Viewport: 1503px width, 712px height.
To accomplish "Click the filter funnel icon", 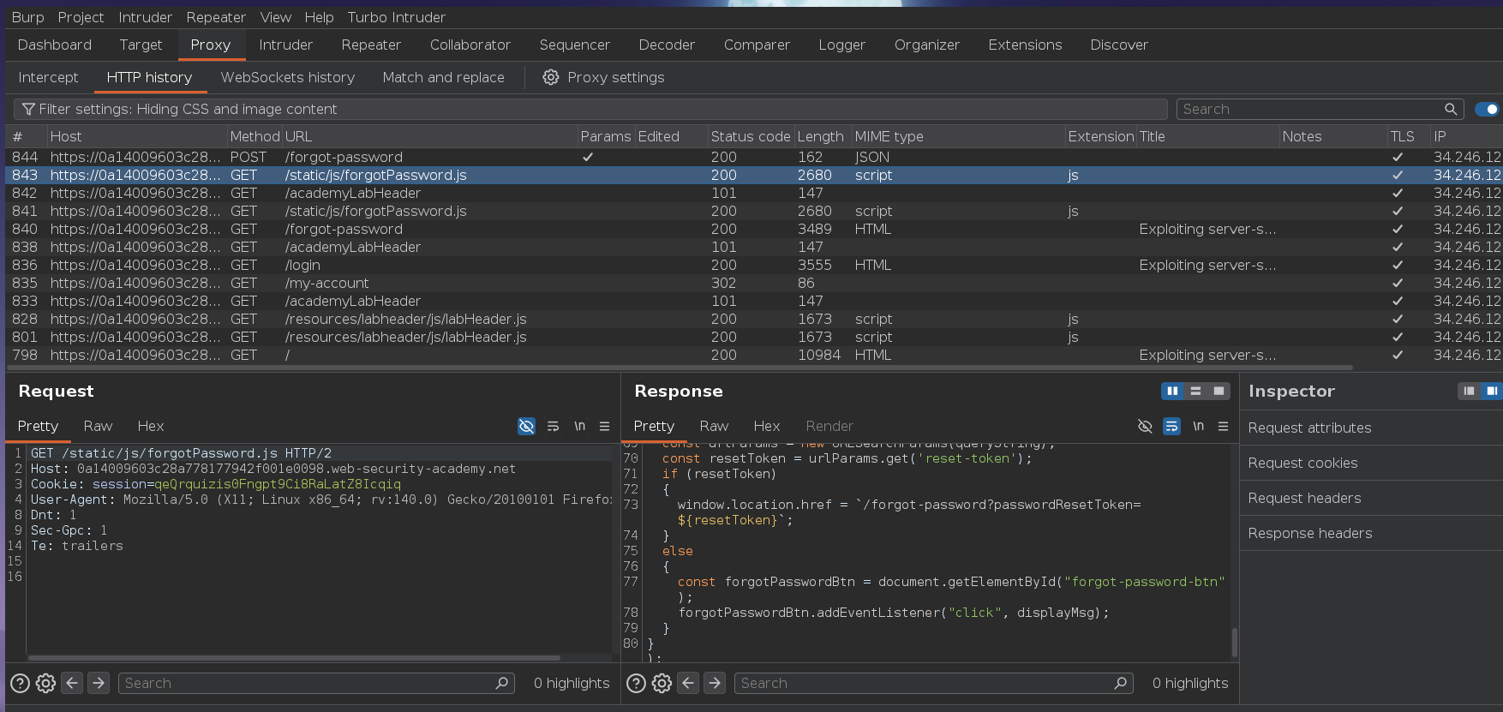I will [28, 109].
